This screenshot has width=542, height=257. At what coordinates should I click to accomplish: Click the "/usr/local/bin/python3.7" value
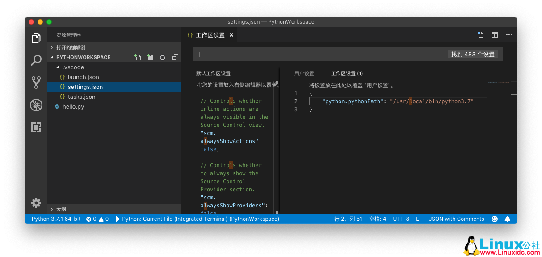(432, 101)
